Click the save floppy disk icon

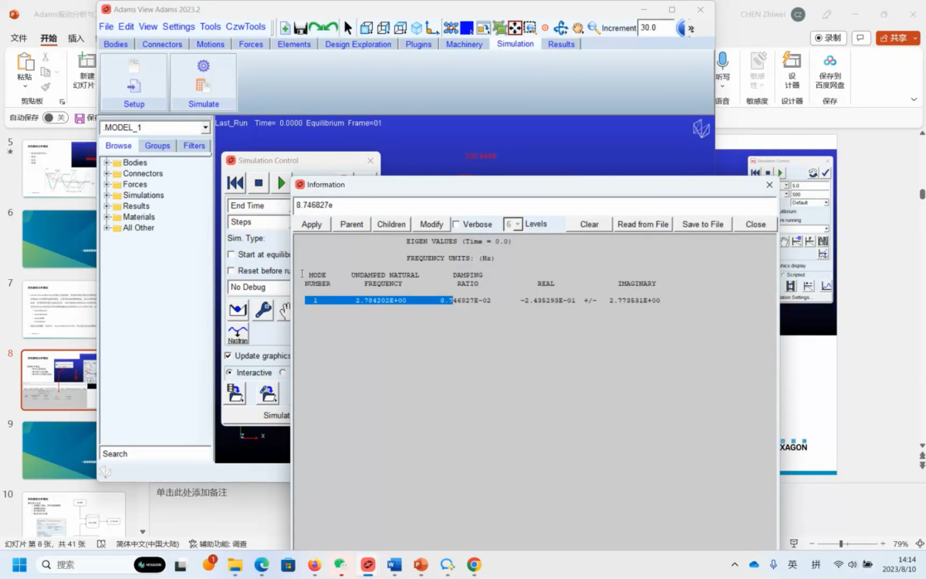click(301, 28)
